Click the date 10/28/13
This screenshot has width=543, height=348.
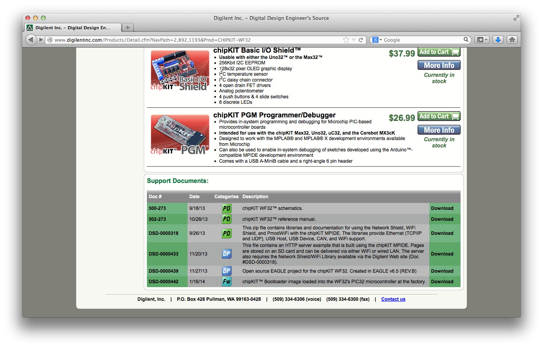tap(198, 219)
